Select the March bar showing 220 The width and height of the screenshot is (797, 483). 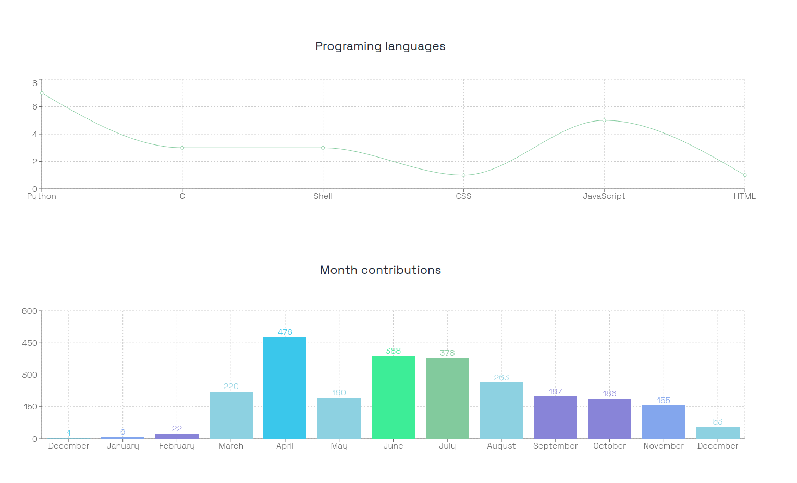(231, 415)
